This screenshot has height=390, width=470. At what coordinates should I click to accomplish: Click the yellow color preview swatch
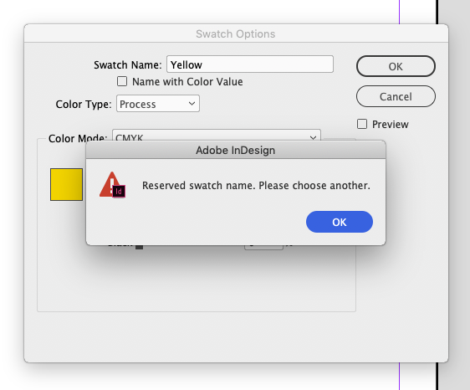pos(67,184)
